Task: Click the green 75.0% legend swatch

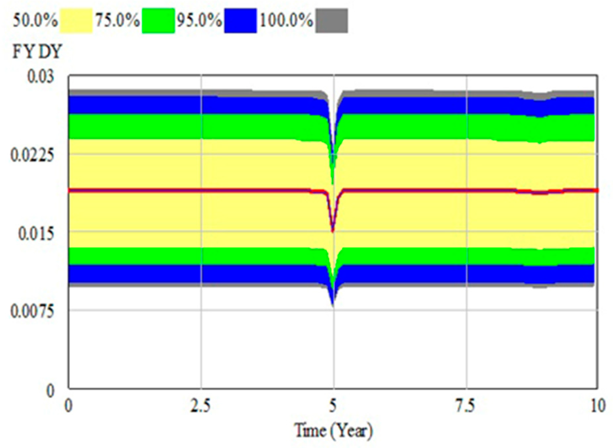Action: point(158,21)
